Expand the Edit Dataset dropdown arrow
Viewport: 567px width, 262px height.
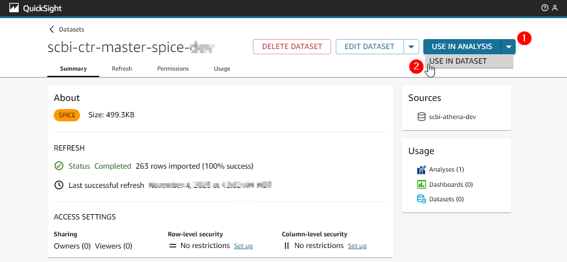point(411,47)
